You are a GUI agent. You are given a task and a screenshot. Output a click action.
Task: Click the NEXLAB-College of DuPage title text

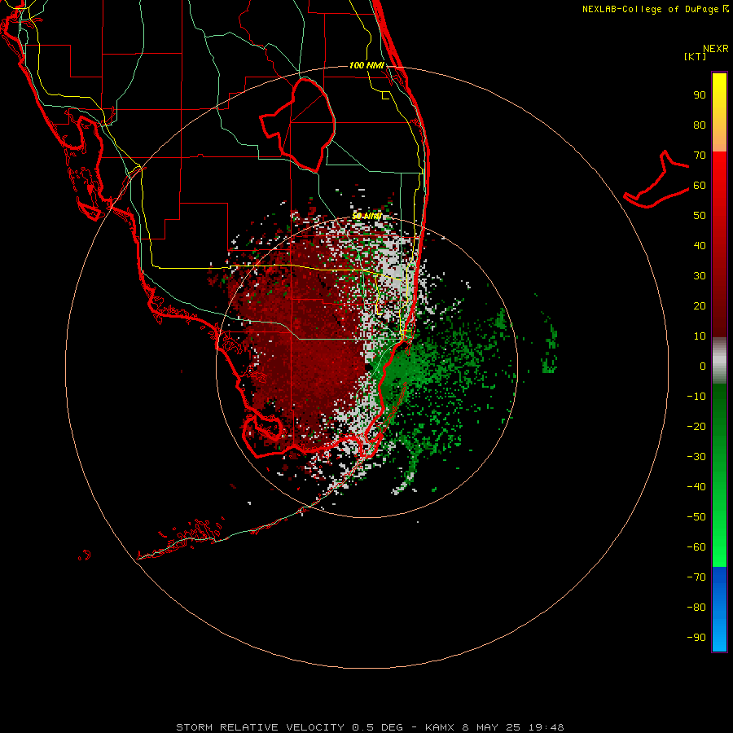(655, 9)
